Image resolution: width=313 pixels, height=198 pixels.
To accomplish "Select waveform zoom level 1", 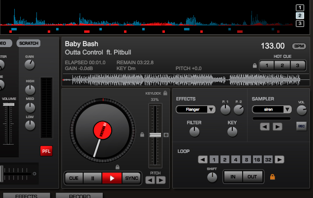I will (300, 8).
